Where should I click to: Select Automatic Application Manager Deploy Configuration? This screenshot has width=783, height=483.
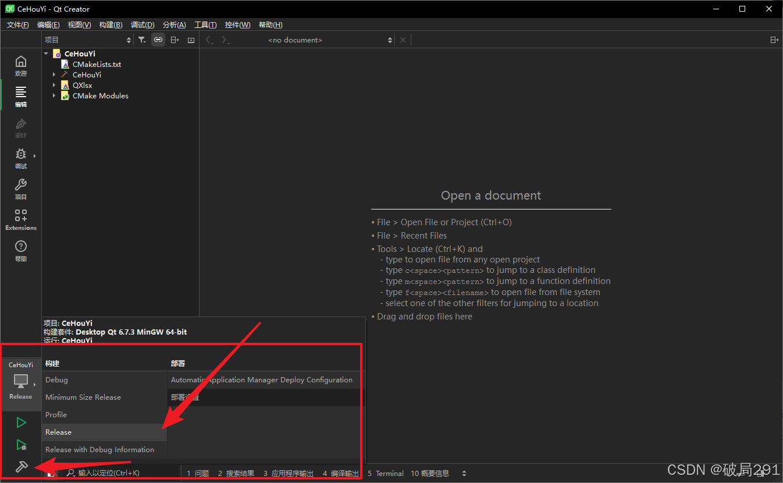click(264, 379)
